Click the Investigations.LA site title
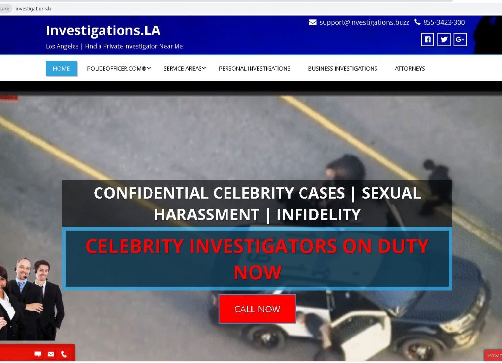502x363 pixels. [103, 31]
